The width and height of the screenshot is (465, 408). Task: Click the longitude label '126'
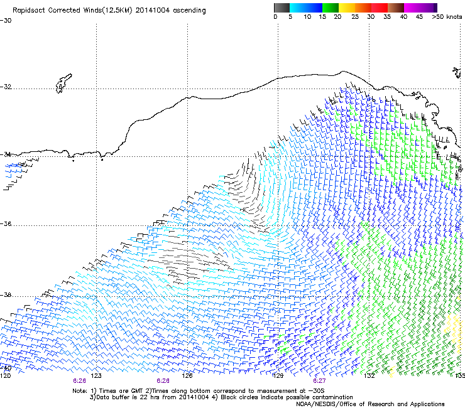[187, 376]
